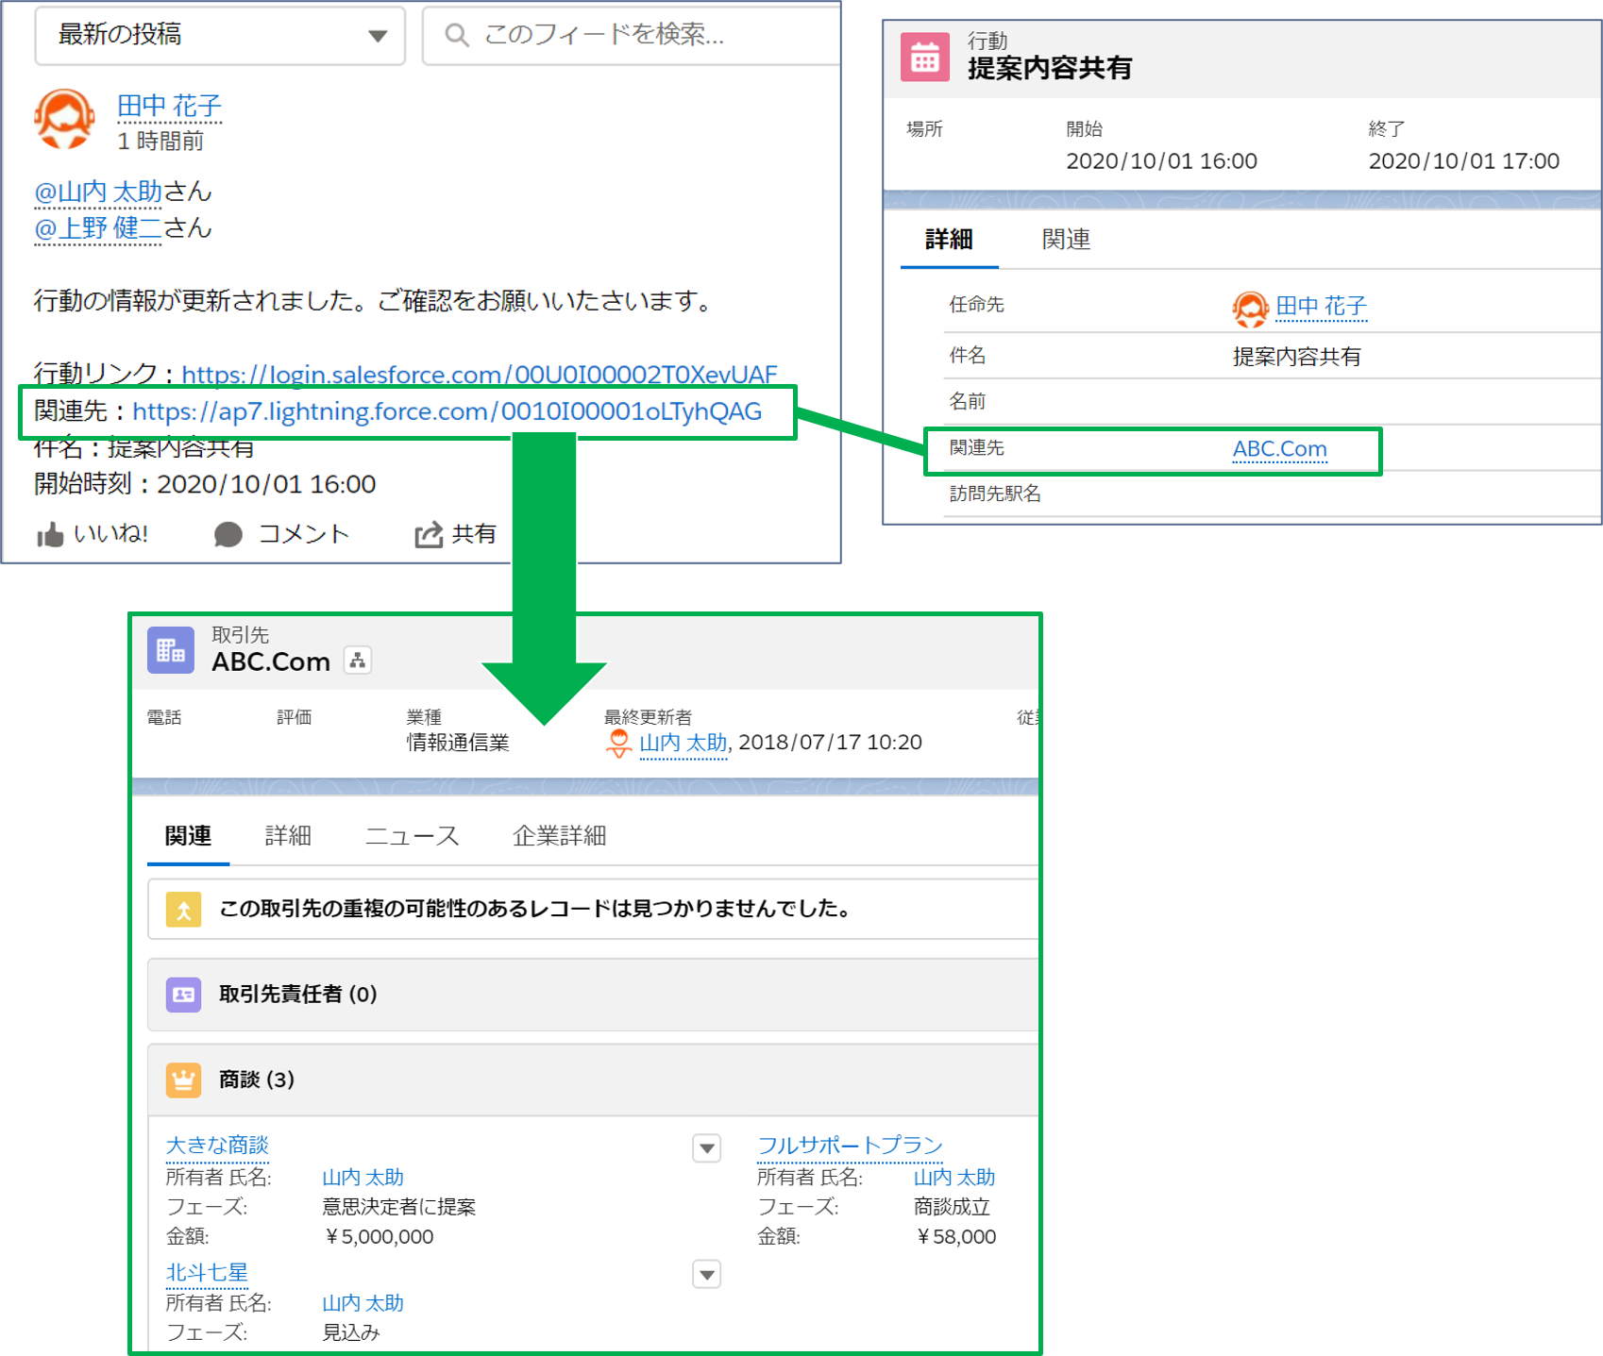Open the @山内 太助 mention link
Screen dimensions: 1603x1356
pyautogui.click(x=98, y=192)
